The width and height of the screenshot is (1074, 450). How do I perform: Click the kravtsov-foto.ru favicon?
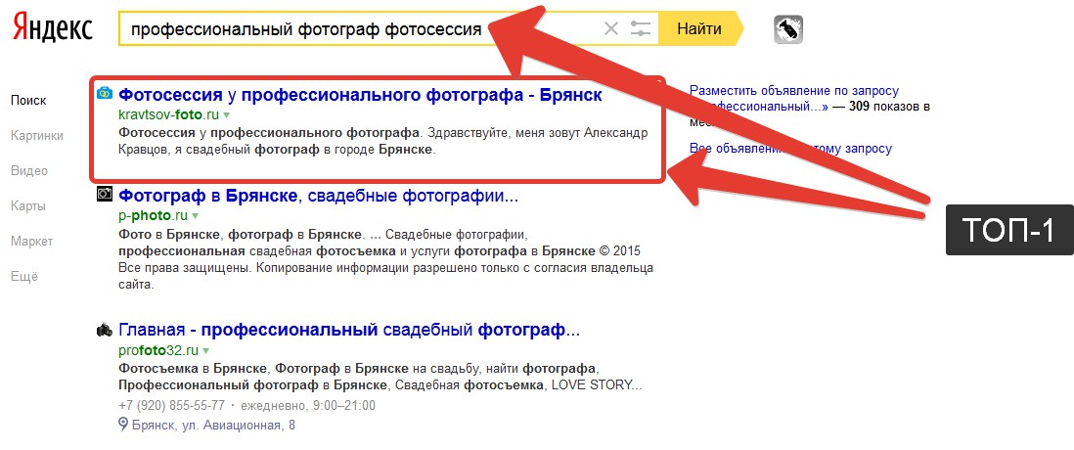(x=104, y=93)
